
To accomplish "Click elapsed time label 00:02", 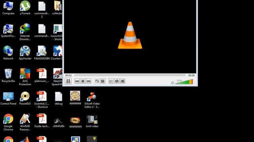I will (x=69, y=75).
